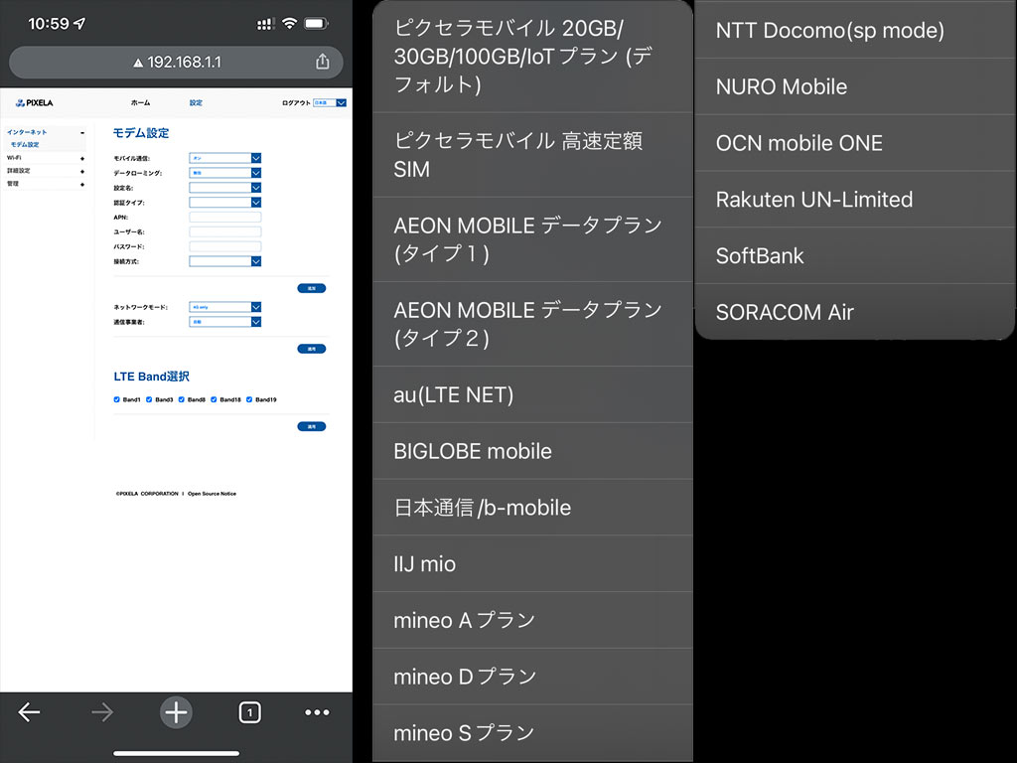Choose Rakuten UN-Limited
This screenshot has height=763, width=1017.
[x=855, y=199]
